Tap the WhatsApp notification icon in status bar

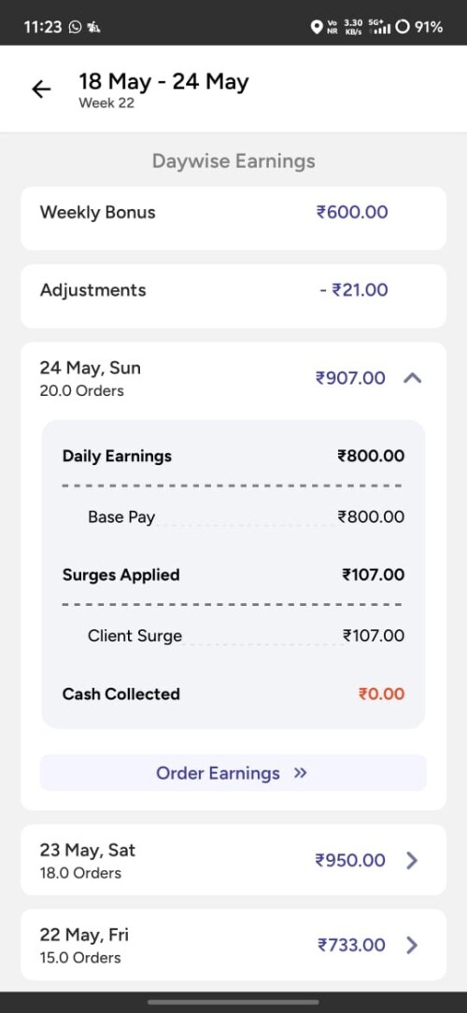[75, 26]
